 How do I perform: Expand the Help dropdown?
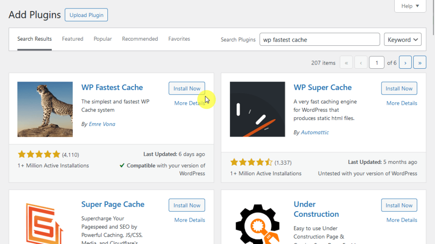pyautogui.click(x=410, y=6)
